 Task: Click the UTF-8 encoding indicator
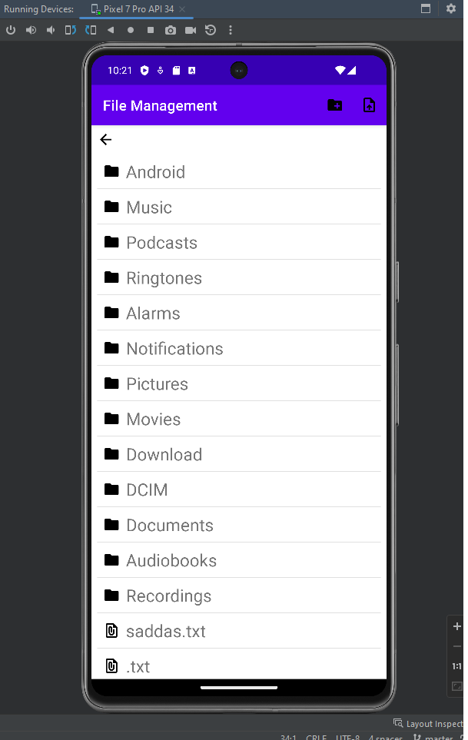click(x=347, y=736)
